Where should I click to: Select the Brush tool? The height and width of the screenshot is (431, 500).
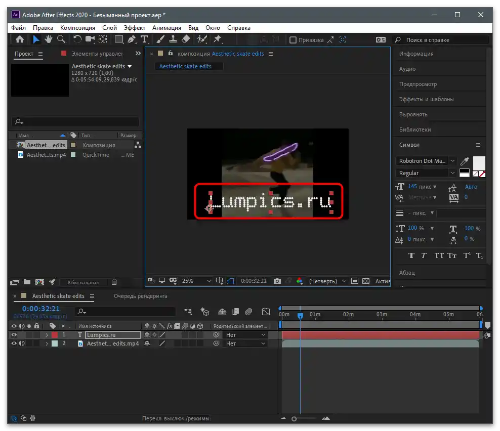click(x=160, y=39)
